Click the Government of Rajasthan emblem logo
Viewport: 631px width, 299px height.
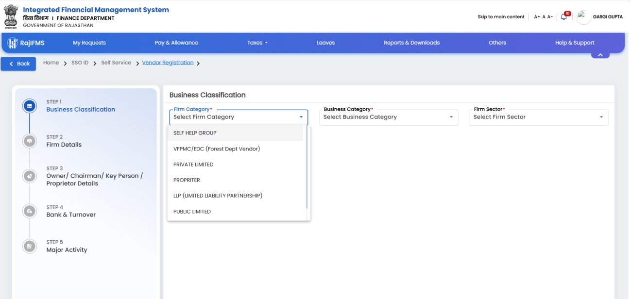coord(11,17)
